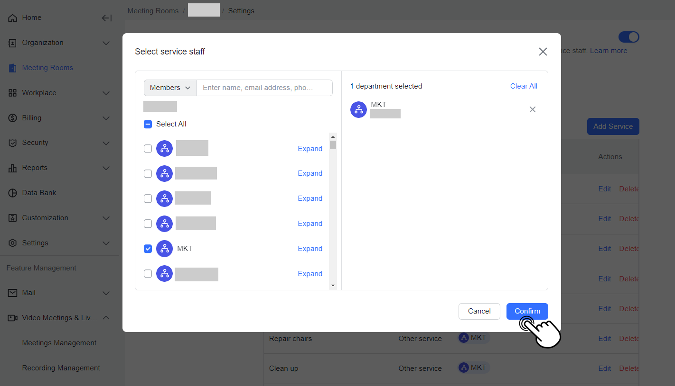Image resolution: width=675 pixels, height=386 pixels.
Task: Close the Select service staff dialog
Action: pos(543,52)
